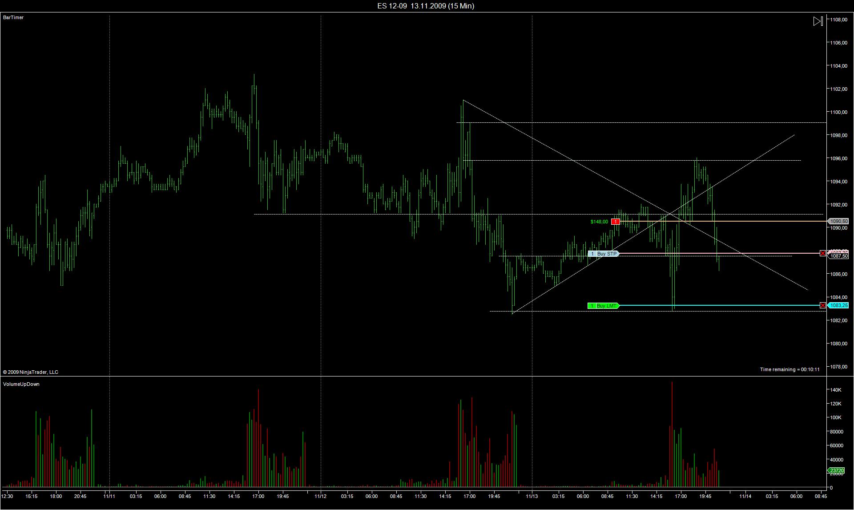The height and width of the screenshot is (510, 854).
Task: Click the red position quantity marker
Action: tap(616, 222)
